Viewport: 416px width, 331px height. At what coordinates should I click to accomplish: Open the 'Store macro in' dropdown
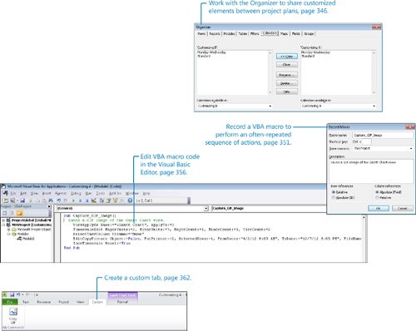(x=411, y=149)
